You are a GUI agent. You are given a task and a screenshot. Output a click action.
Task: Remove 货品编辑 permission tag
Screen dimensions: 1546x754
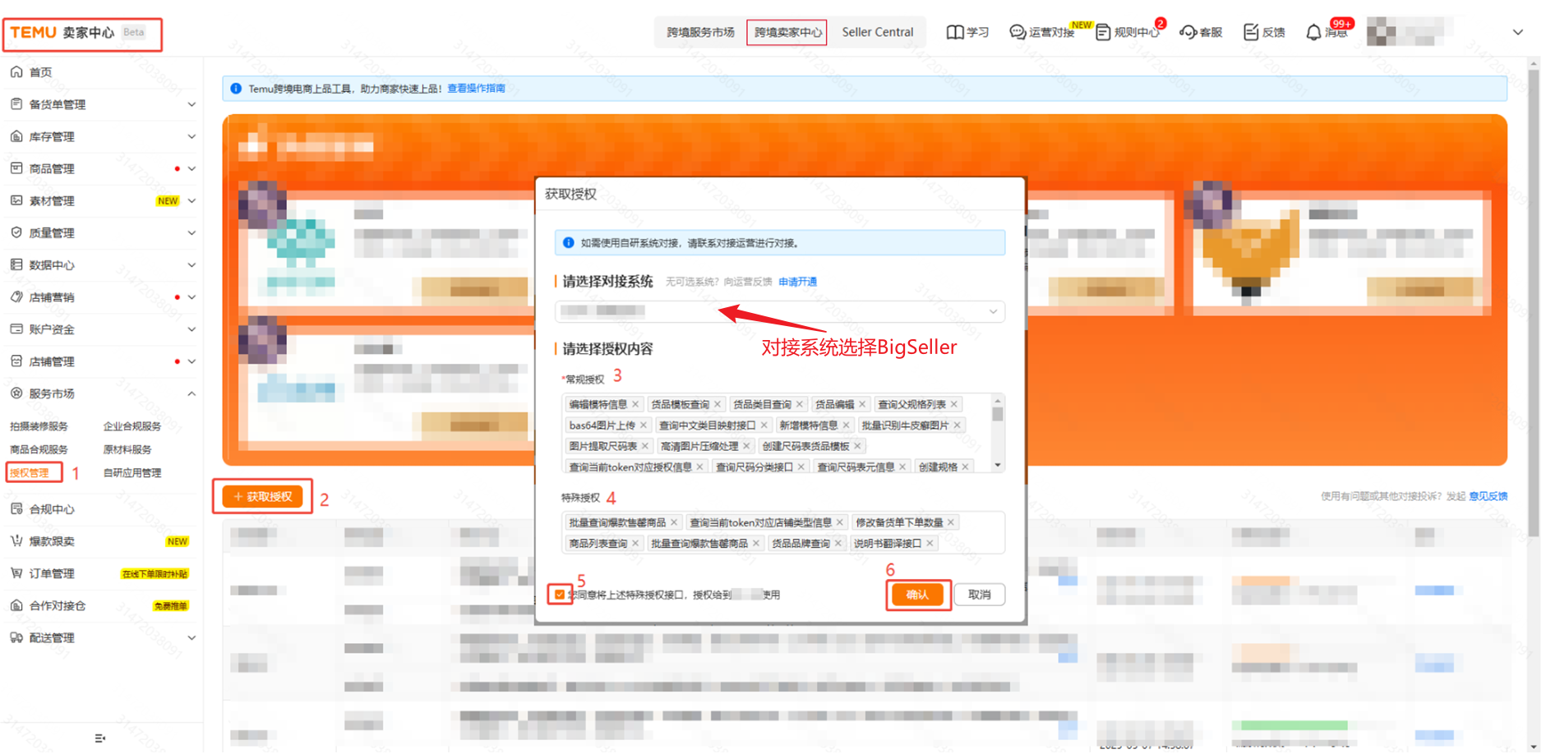tap(862, 404)
